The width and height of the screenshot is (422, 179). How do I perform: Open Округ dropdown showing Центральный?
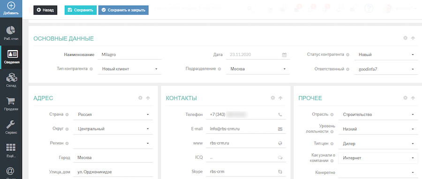(x=113, y=129)
